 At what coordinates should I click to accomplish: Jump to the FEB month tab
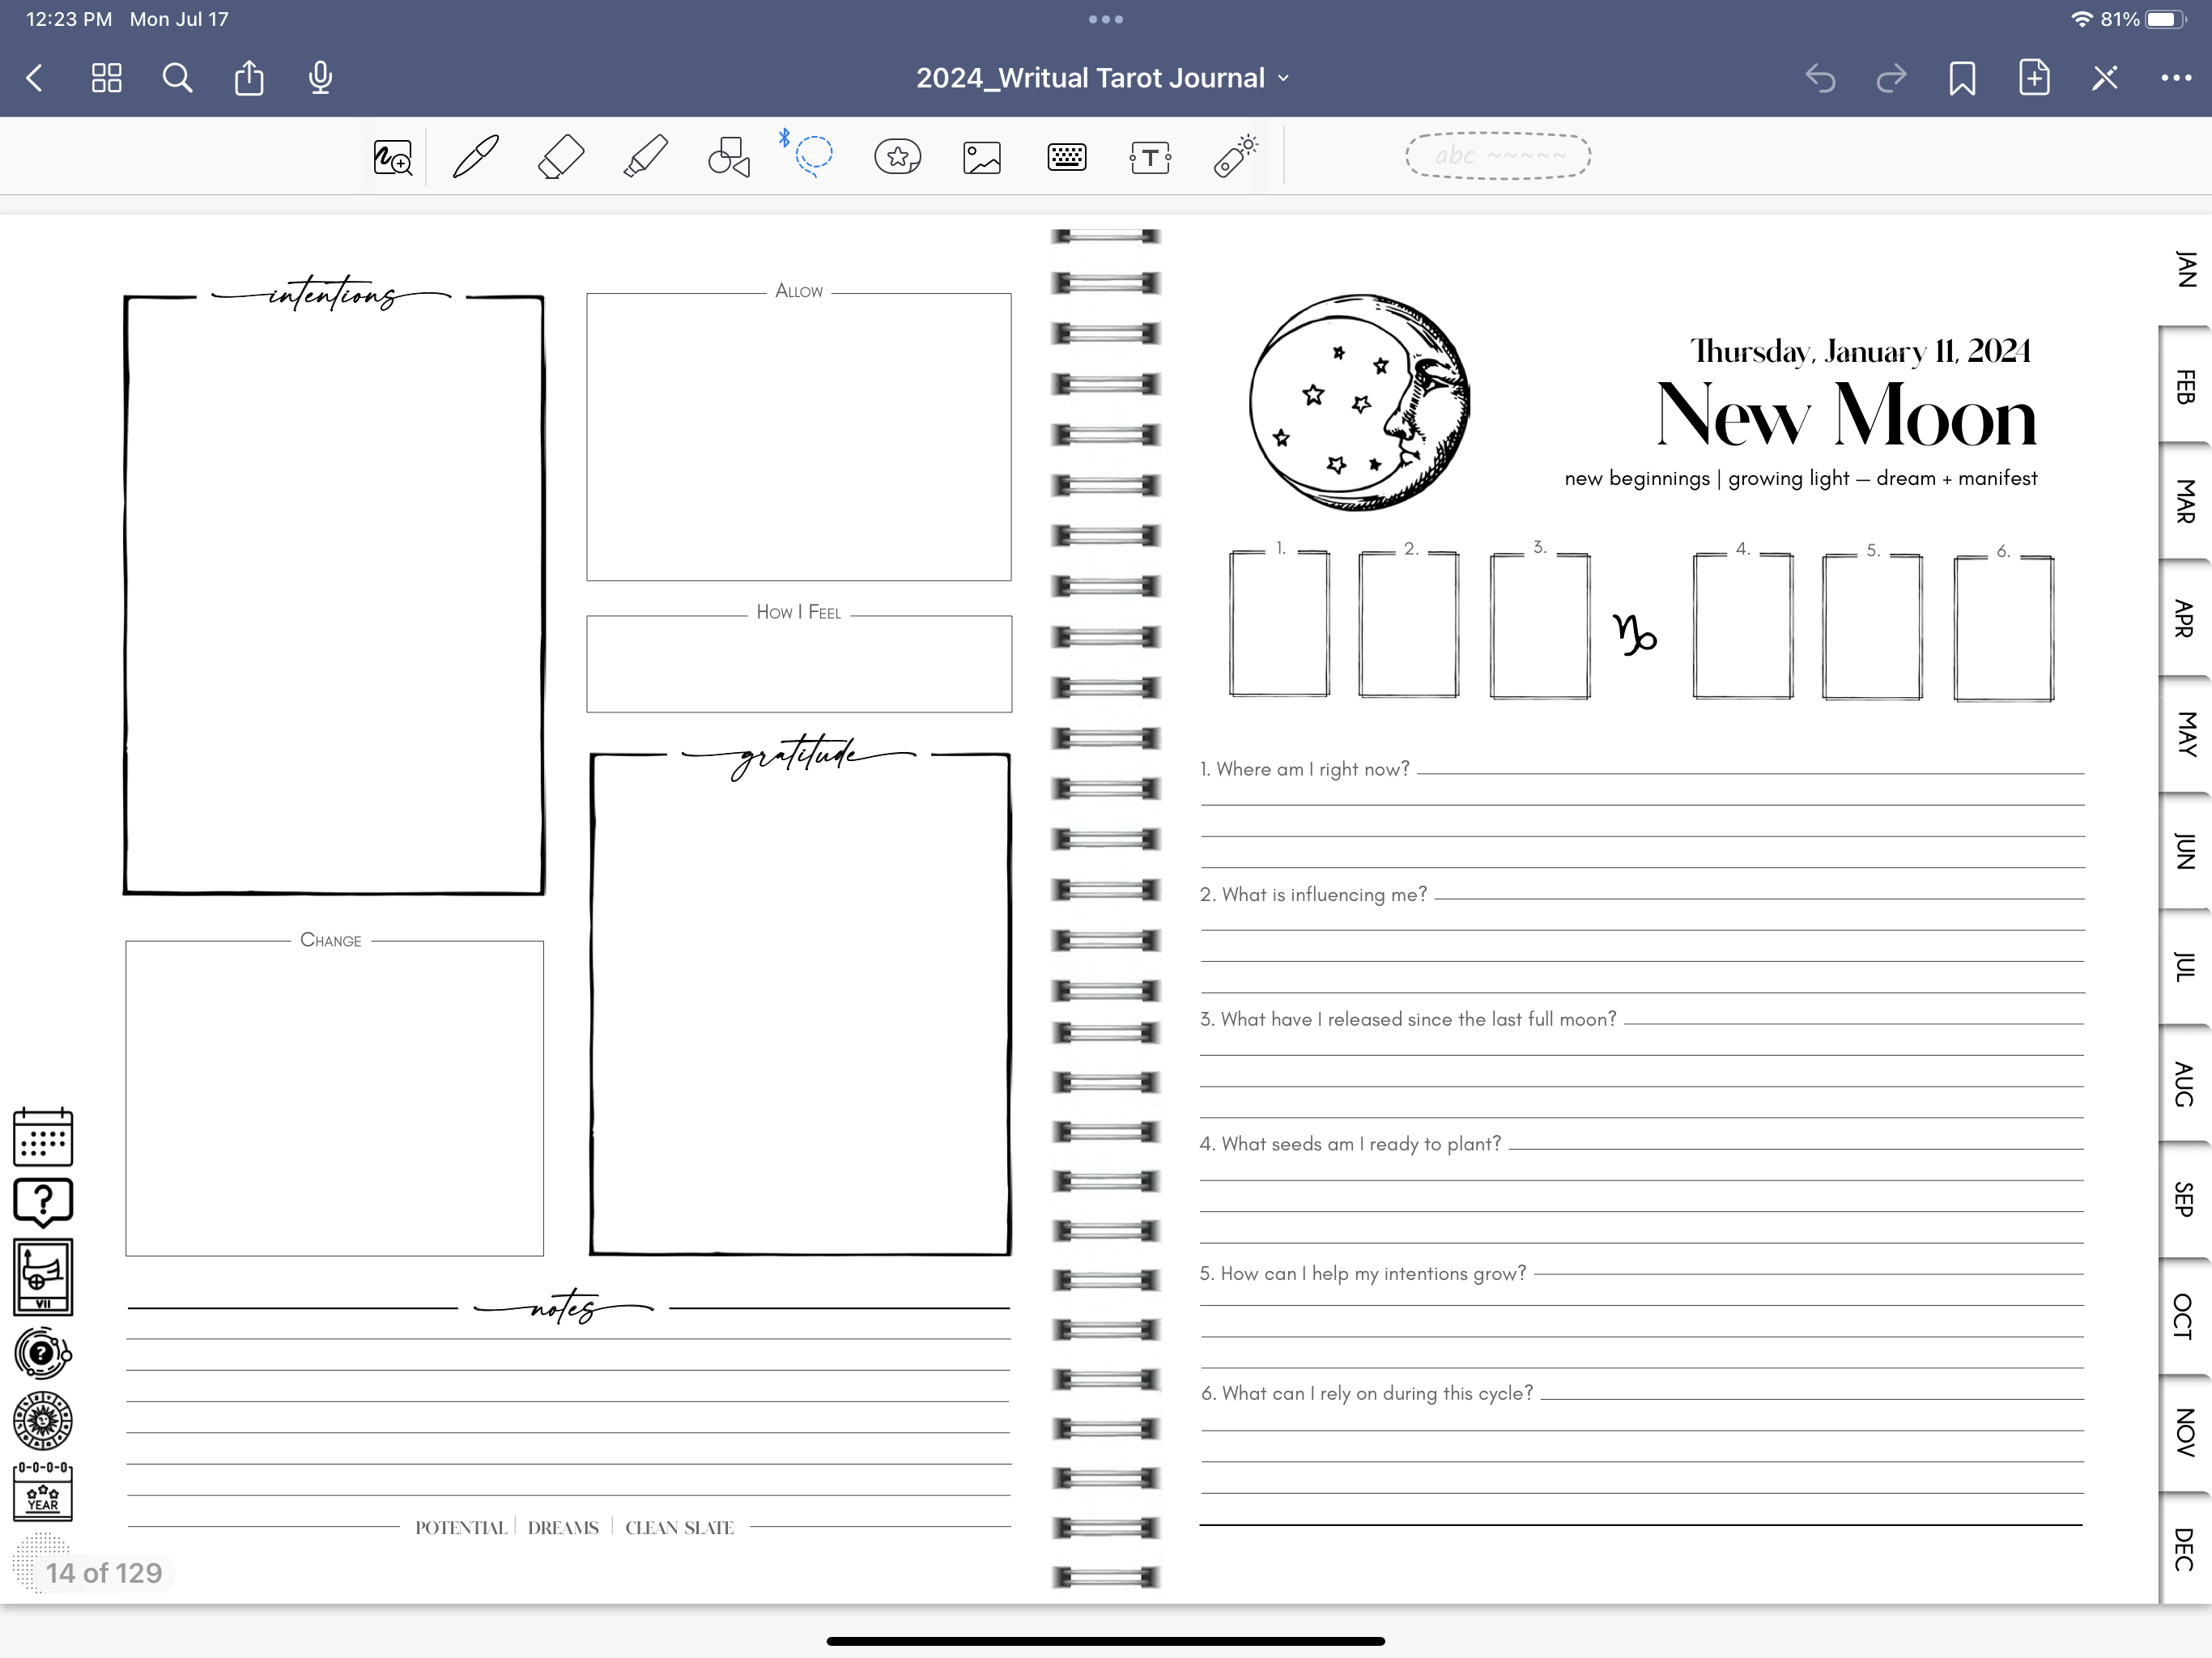pos(2185,387)
